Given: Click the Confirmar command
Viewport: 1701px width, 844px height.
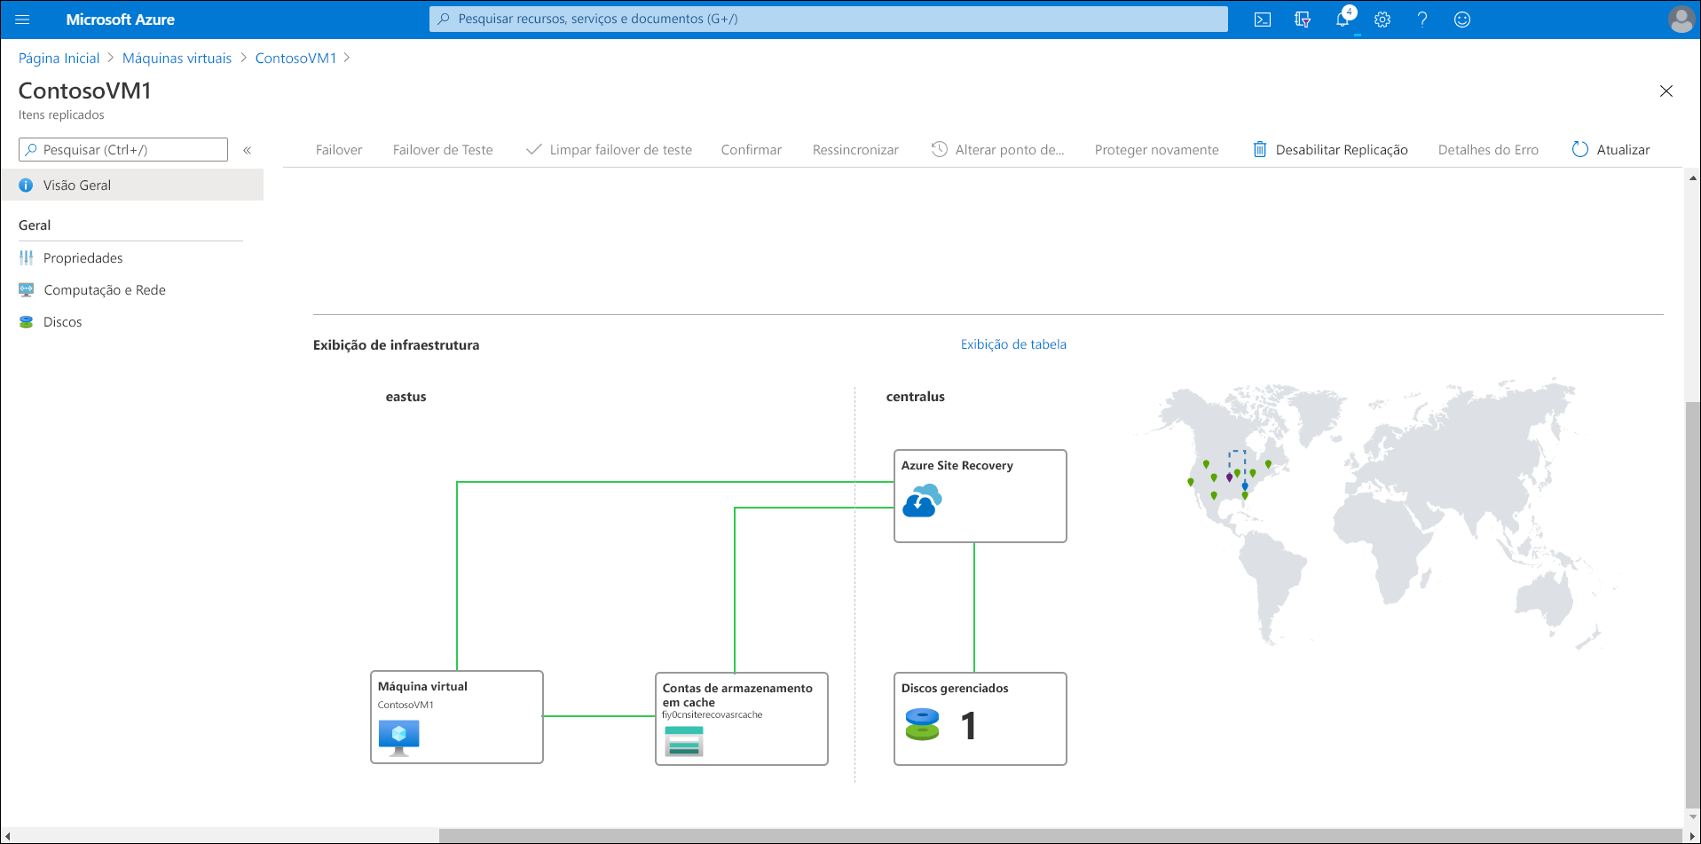Looking at the screenshot, I should pos(752,150).
